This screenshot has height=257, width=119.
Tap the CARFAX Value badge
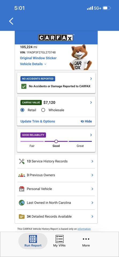pos(31,103)
